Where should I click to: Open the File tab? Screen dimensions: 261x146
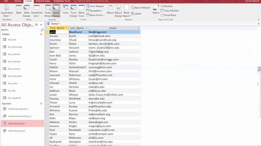6,1
